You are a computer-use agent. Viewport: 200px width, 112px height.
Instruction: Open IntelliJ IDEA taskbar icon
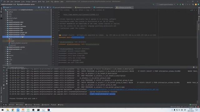pos(49,110)
